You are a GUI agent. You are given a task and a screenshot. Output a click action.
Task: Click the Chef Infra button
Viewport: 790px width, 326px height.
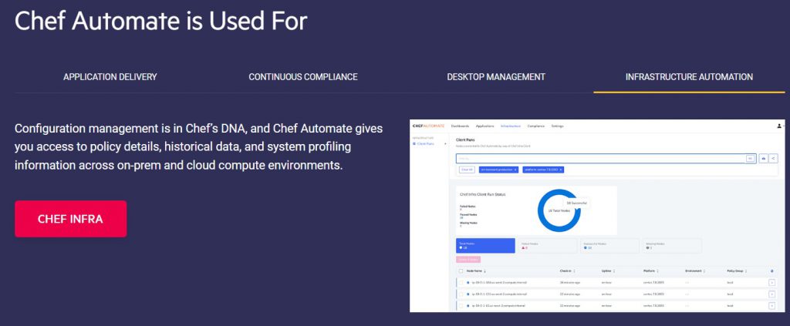70,219
